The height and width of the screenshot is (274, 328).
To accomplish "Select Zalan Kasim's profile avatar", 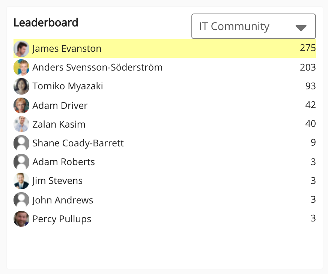I will (21, 124).
